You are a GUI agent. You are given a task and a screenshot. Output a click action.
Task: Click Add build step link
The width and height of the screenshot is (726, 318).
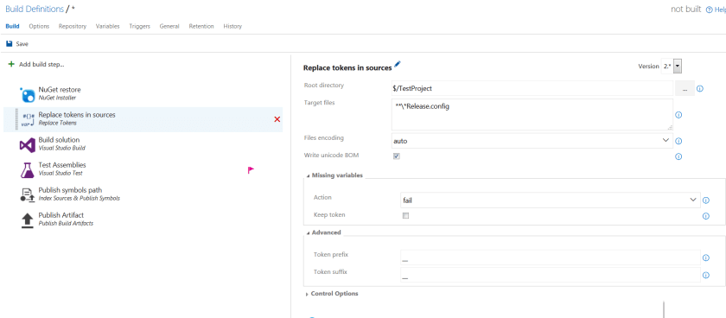pos(41,64)
